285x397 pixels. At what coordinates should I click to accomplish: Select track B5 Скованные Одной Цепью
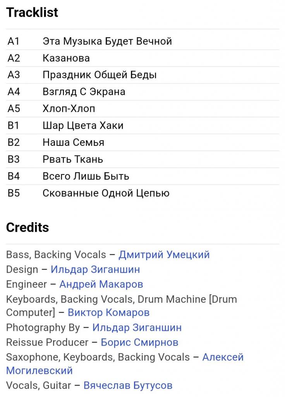tap(142, 193)
